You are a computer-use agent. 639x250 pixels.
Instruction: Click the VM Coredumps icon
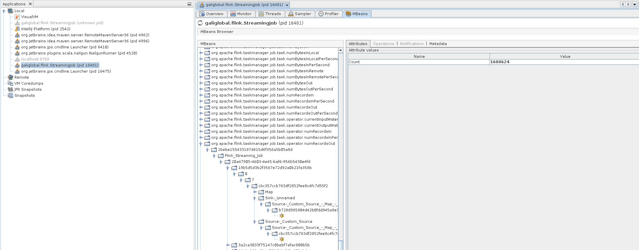pos(10,83)
